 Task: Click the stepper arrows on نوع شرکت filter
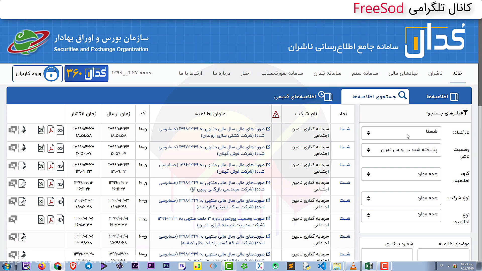pyautogui.click(x=369, y=198)
